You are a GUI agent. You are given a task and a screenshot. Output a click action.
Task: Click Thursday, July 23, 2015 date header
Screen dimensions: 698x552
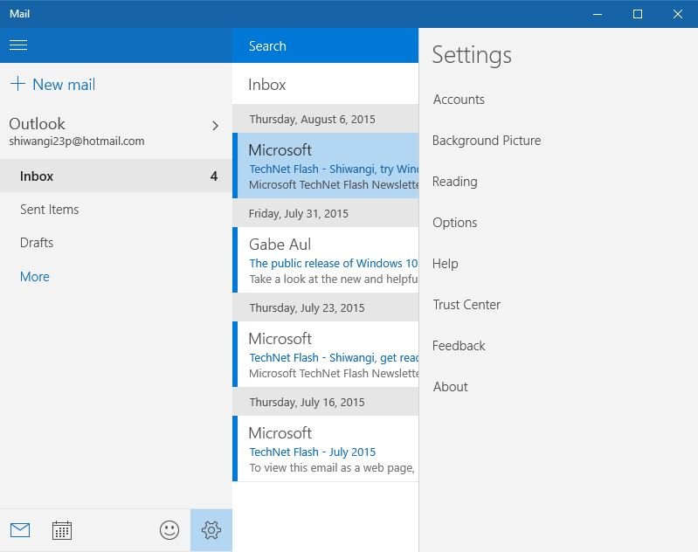325,307
